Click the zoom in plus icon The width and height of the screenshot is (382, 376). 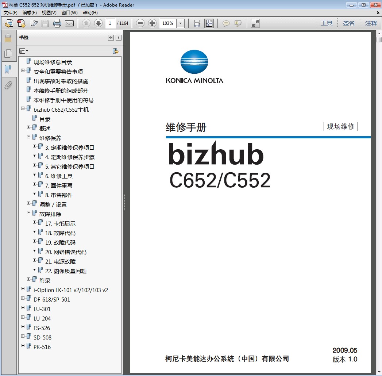point(153,24)
